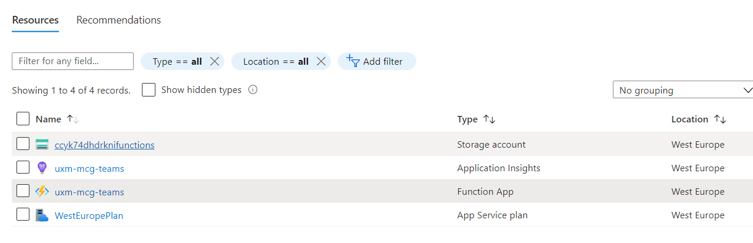Remove the Type filter with its X
This screenshot has height=243, width=753.
pos(214,61)
